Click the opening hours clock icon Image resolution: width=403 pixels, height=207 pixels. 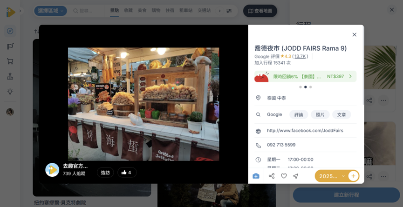(x=258, y=160)
